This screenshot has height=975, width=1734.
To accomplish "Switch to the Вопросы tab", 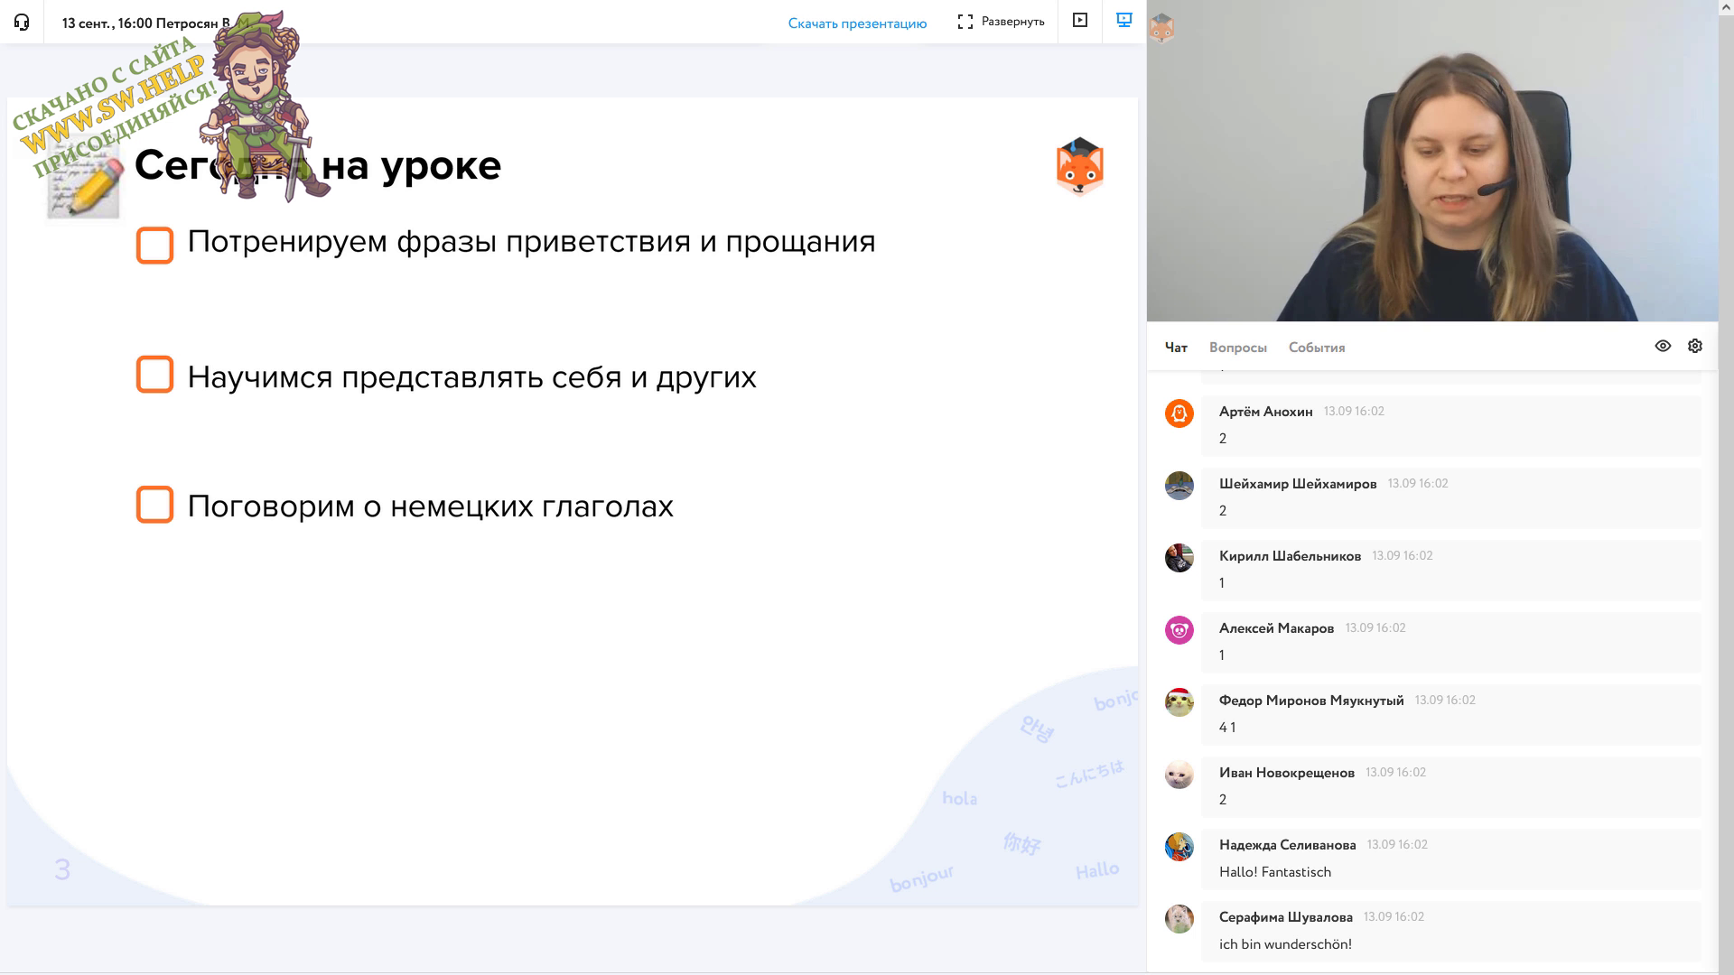I will (1237, 348).
